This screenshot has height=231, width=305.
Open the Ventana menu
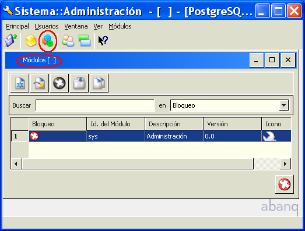[x=76, y=26]
